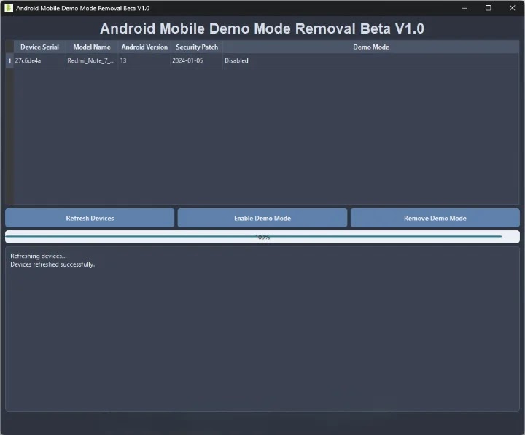The image size is (525, 435).
Task: Minimize the Demo Mode Removal window
Action: click(464, 8)
